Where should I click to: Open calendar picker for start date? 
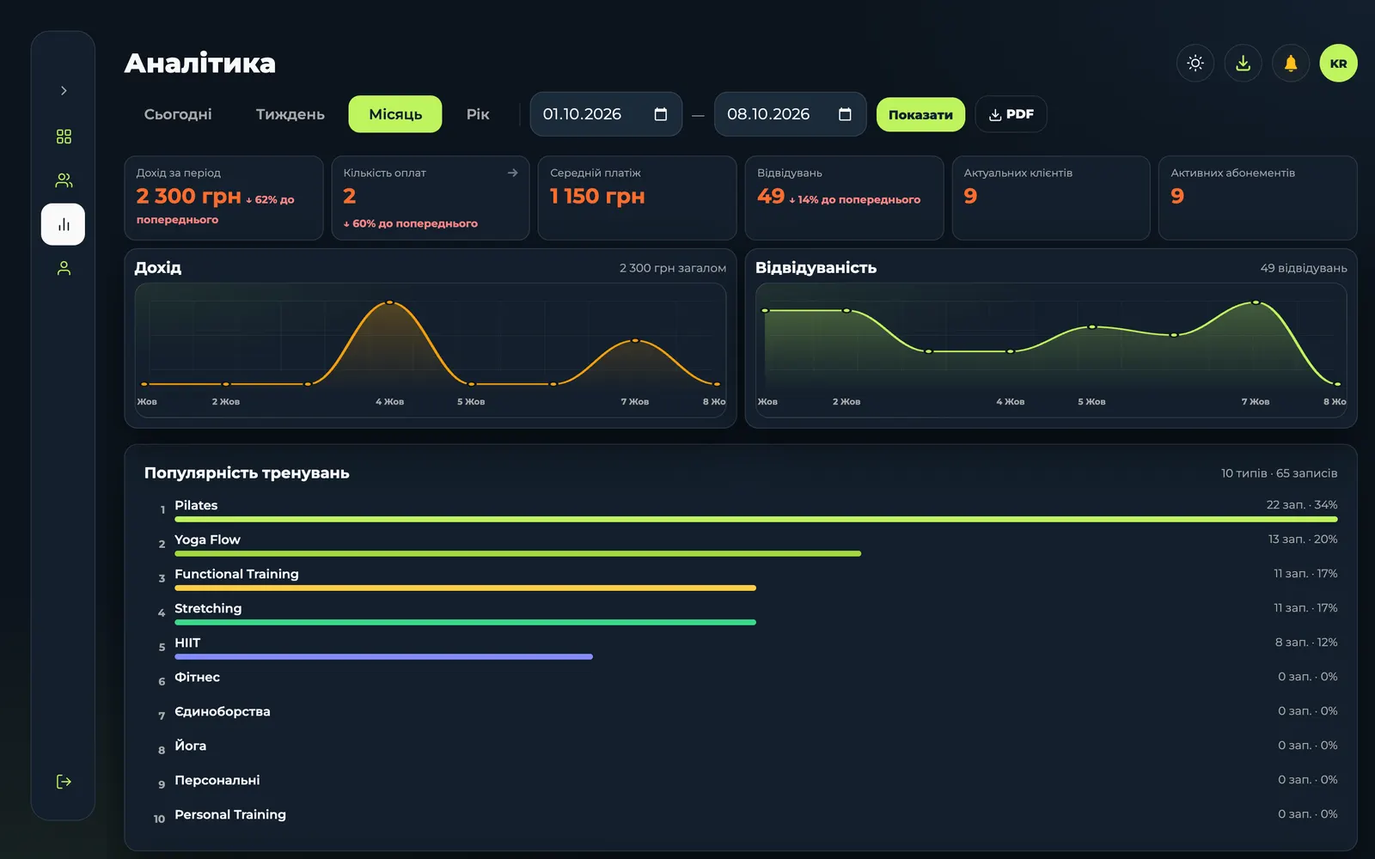[x=661, y=114]
